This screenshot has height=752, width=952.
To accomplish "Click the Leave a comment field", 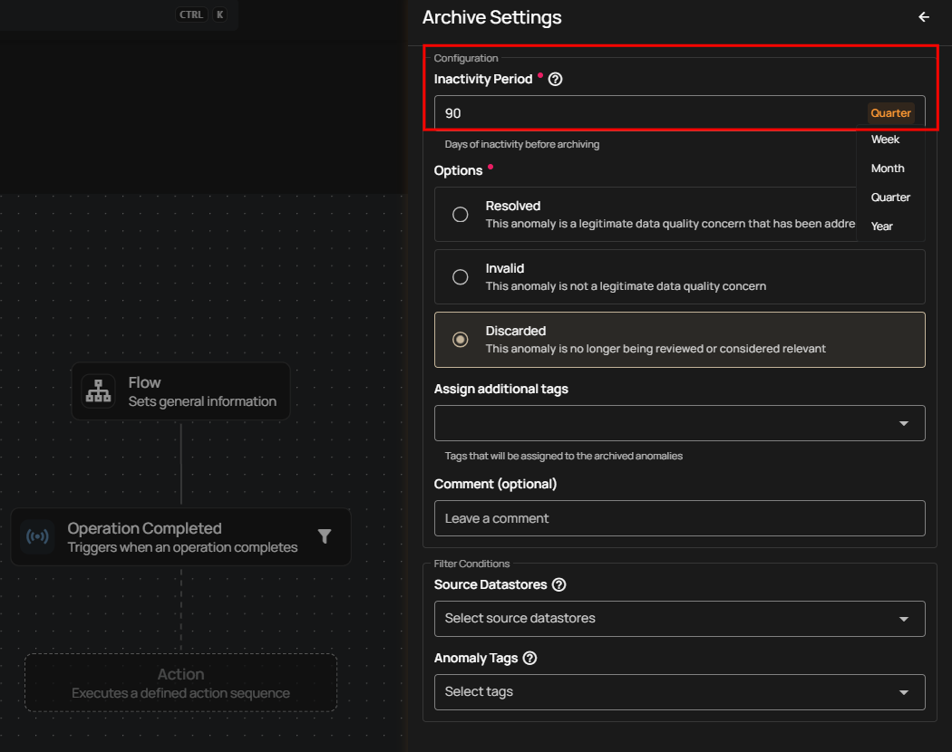I will pyautogui.click(x=679, y=518).
